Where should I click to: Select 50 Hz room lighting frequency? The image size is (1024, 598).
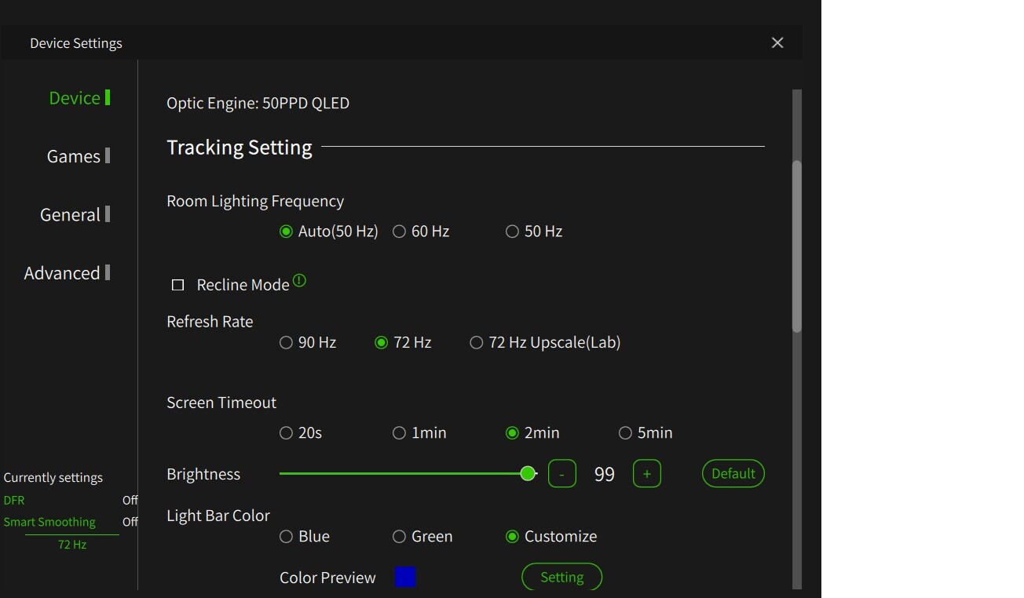(534, 232)
